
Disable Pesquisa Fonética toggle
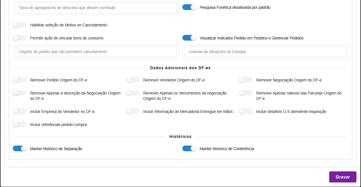coord(189,7)
